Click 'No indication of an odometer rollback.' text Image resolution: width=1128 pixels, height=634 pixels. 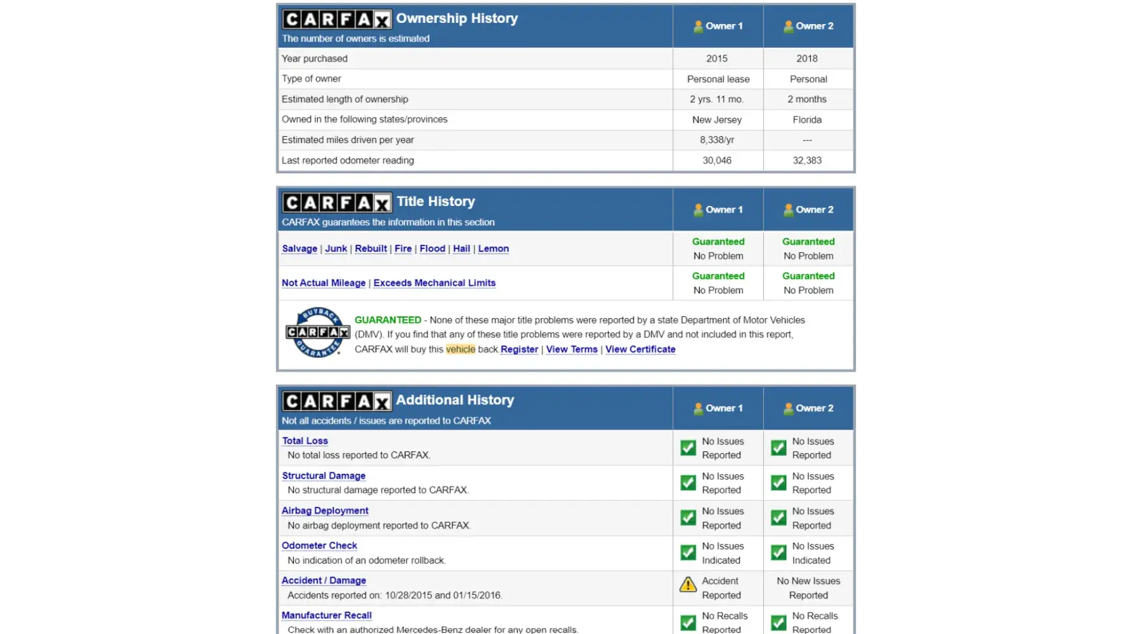pos(367,560)
